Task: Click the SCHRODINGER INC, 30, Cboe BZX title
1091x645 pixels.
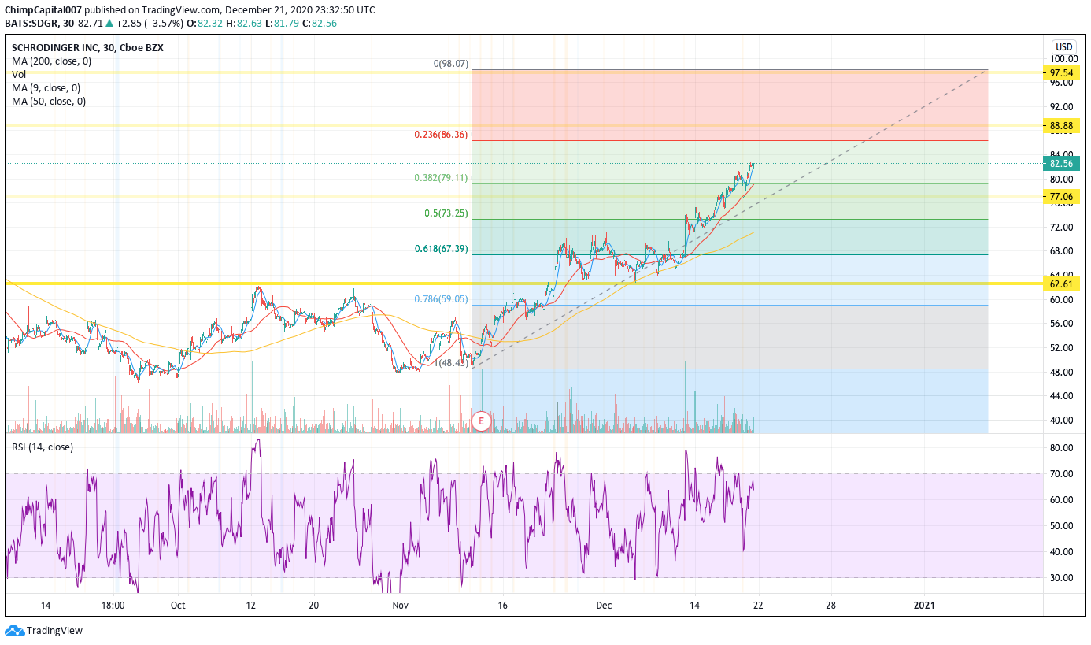Action: (x=87, y=47)
